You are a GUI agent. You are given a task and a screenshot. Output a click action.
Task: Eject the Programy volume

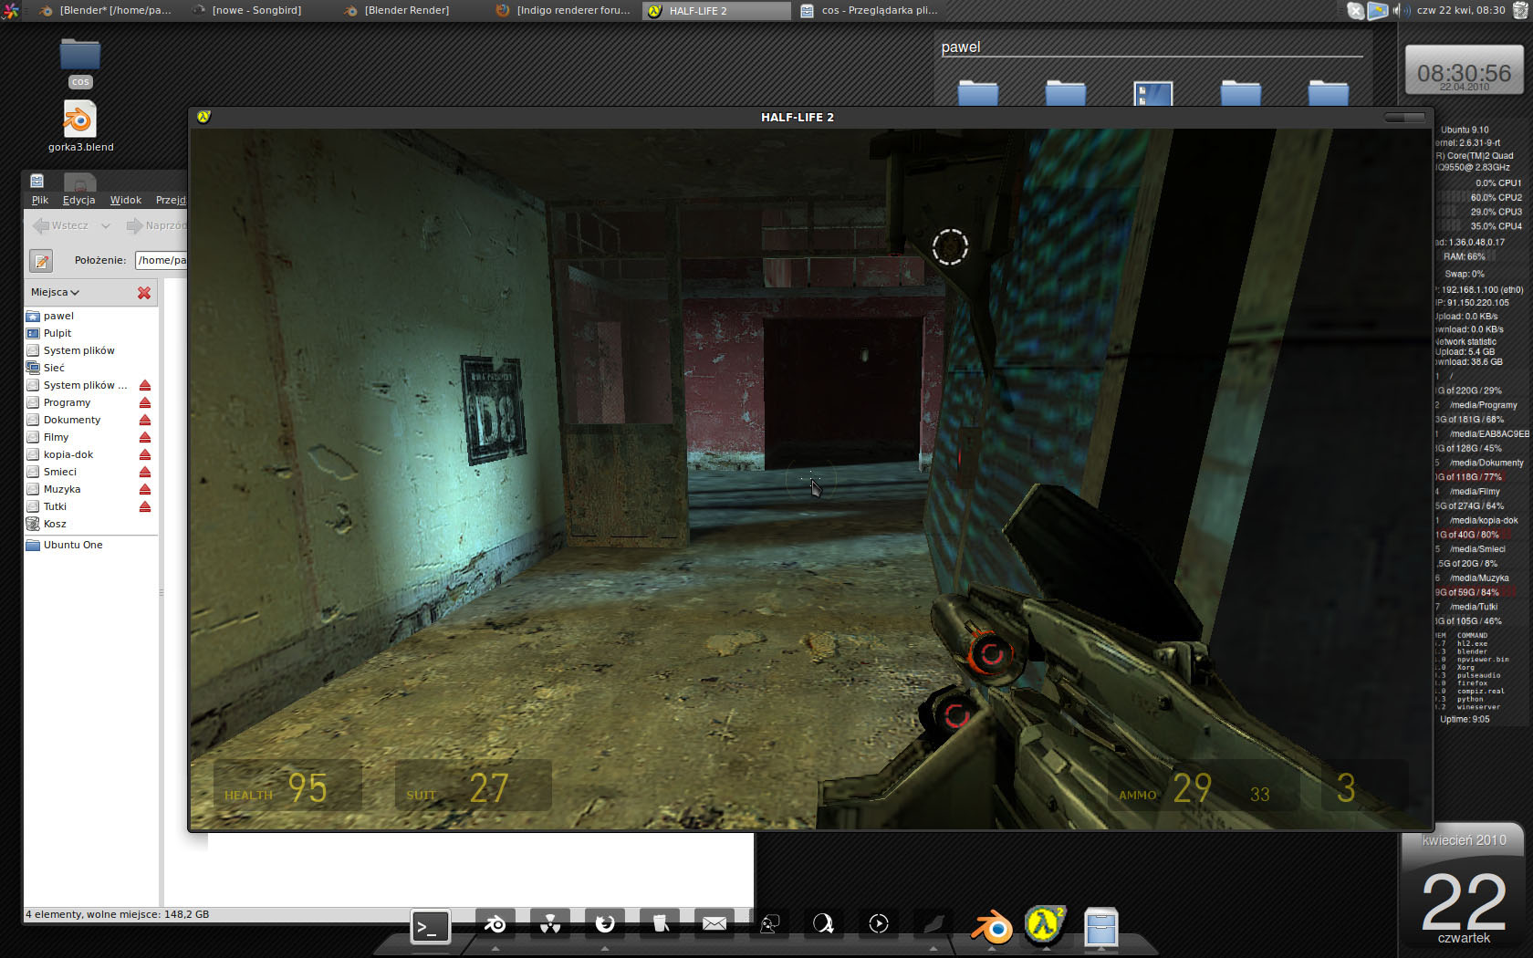pos(144,403)
